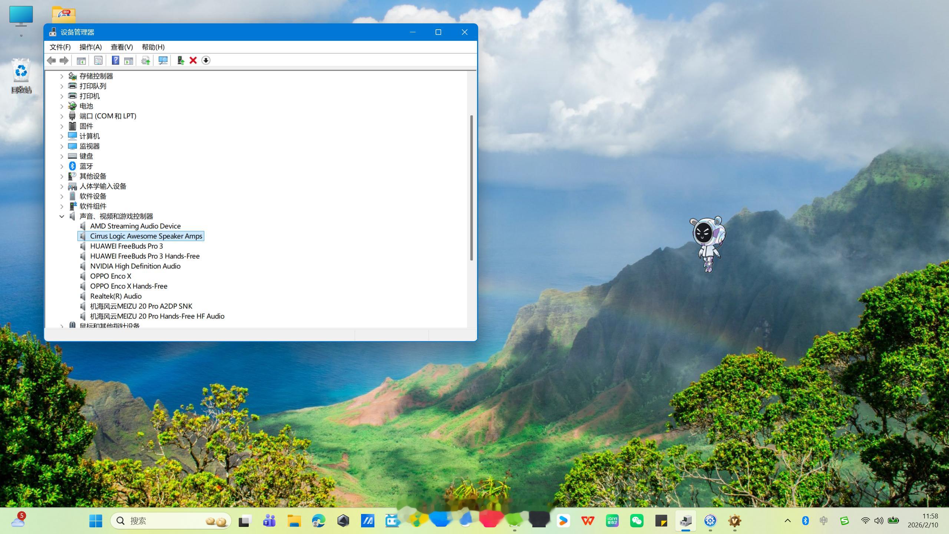Click Scan for hardware changes monitor icon
The image size is (949, 534).
coord(163,60)
